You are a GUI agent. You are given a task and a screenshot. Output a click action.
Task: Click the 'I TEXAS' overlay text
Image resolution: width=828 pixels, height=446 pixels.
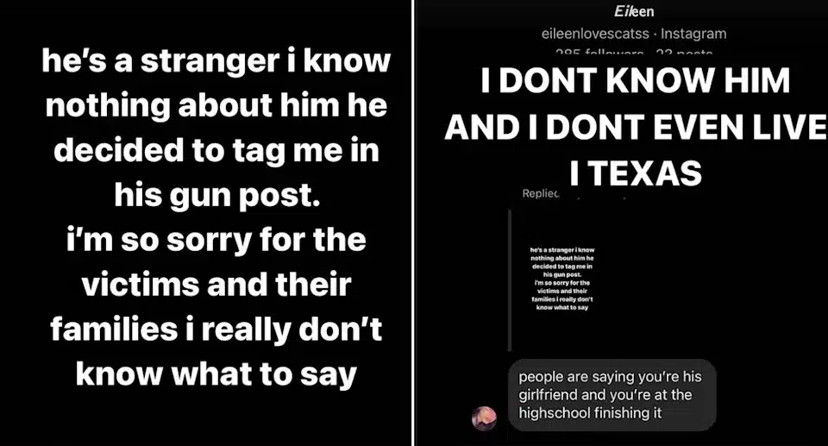pos(636,173)
